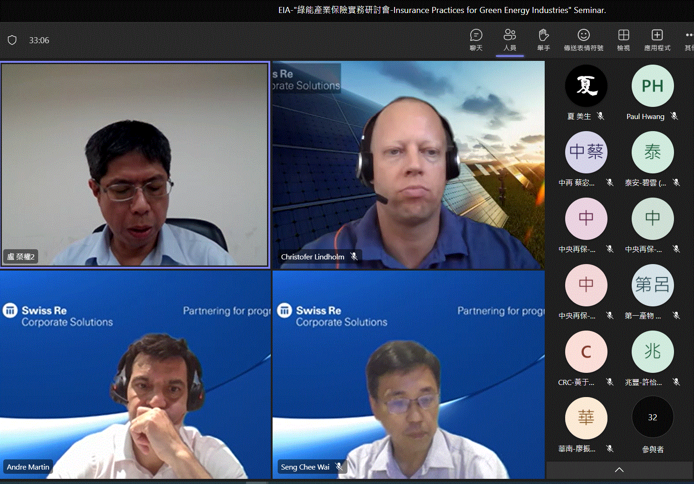Image resolution: width=694 pixels, height=484 pixels.
Task: Click the muted mic beside 第一產物
Action: point(676,316)
